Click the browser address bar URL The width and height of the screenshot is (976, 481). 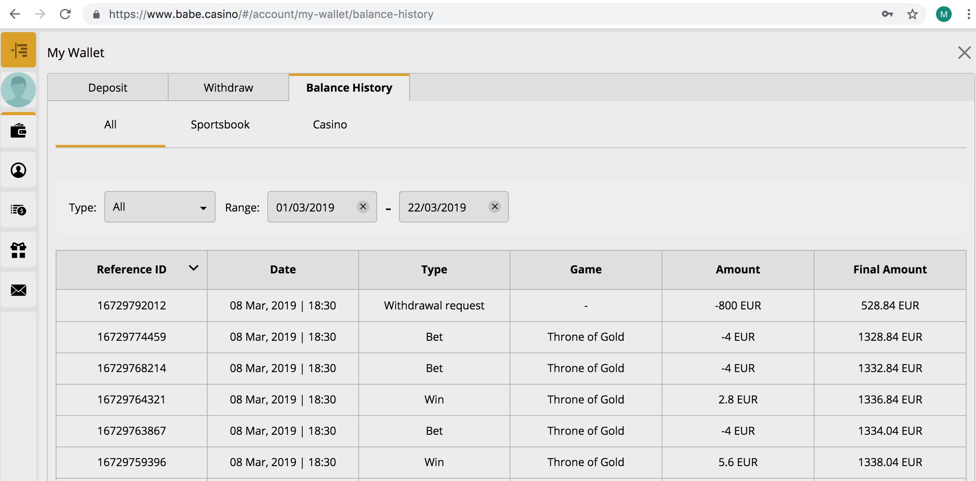[271, 14]
